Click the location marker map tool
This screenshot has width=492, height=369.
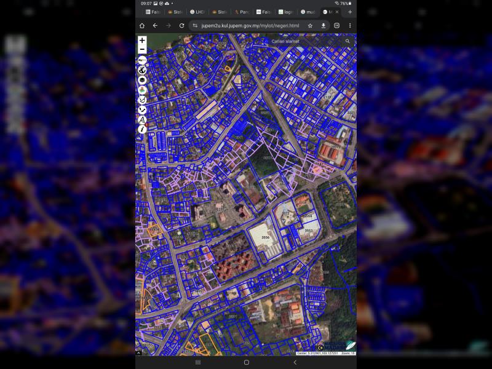coord(142,90)
